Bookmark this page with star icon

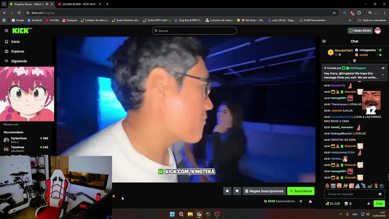pyautogui.click(x=334, y=13)
